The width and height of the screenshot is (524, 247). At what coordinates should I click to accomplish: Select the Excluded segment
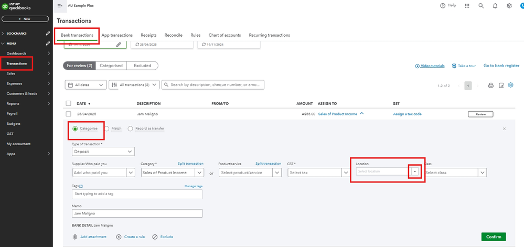[142, 66]
